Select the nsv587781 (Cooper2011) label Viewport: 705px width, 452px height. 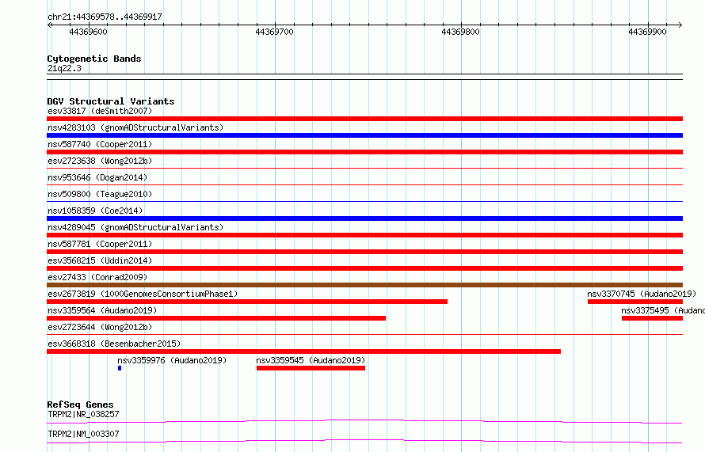coord(100,244)
